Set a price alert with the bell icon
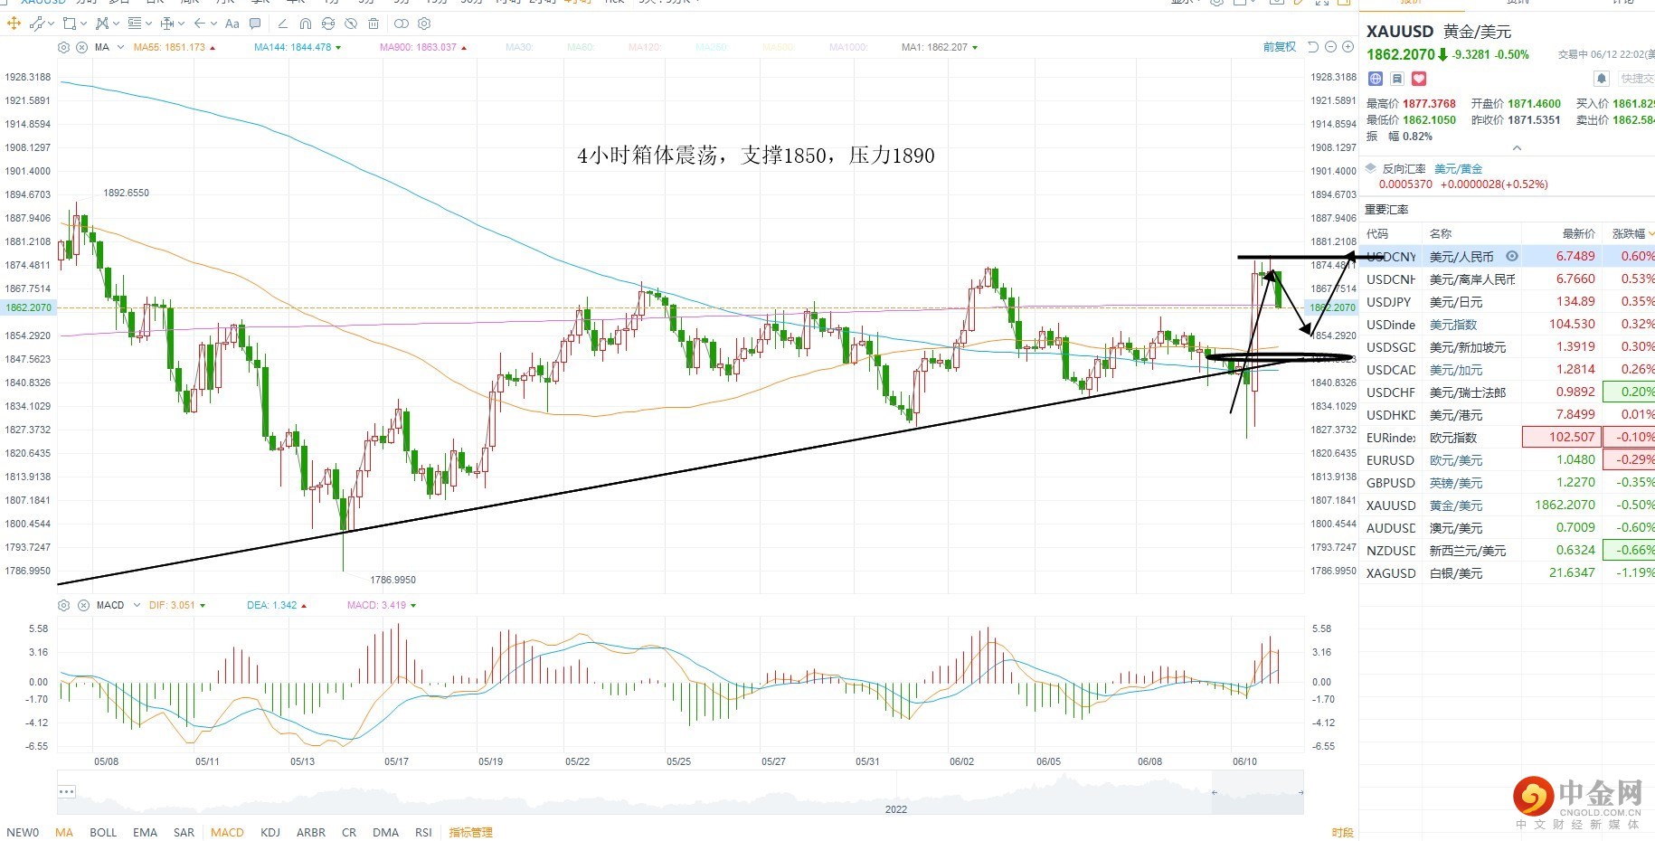 point(1602,79)
